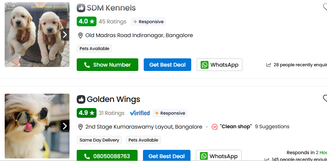Favorite Golden Wings using the heart icon
Image resolution: width=327 pixels, height=161 pixels.
pyautogui.click(x=325, y=98)
